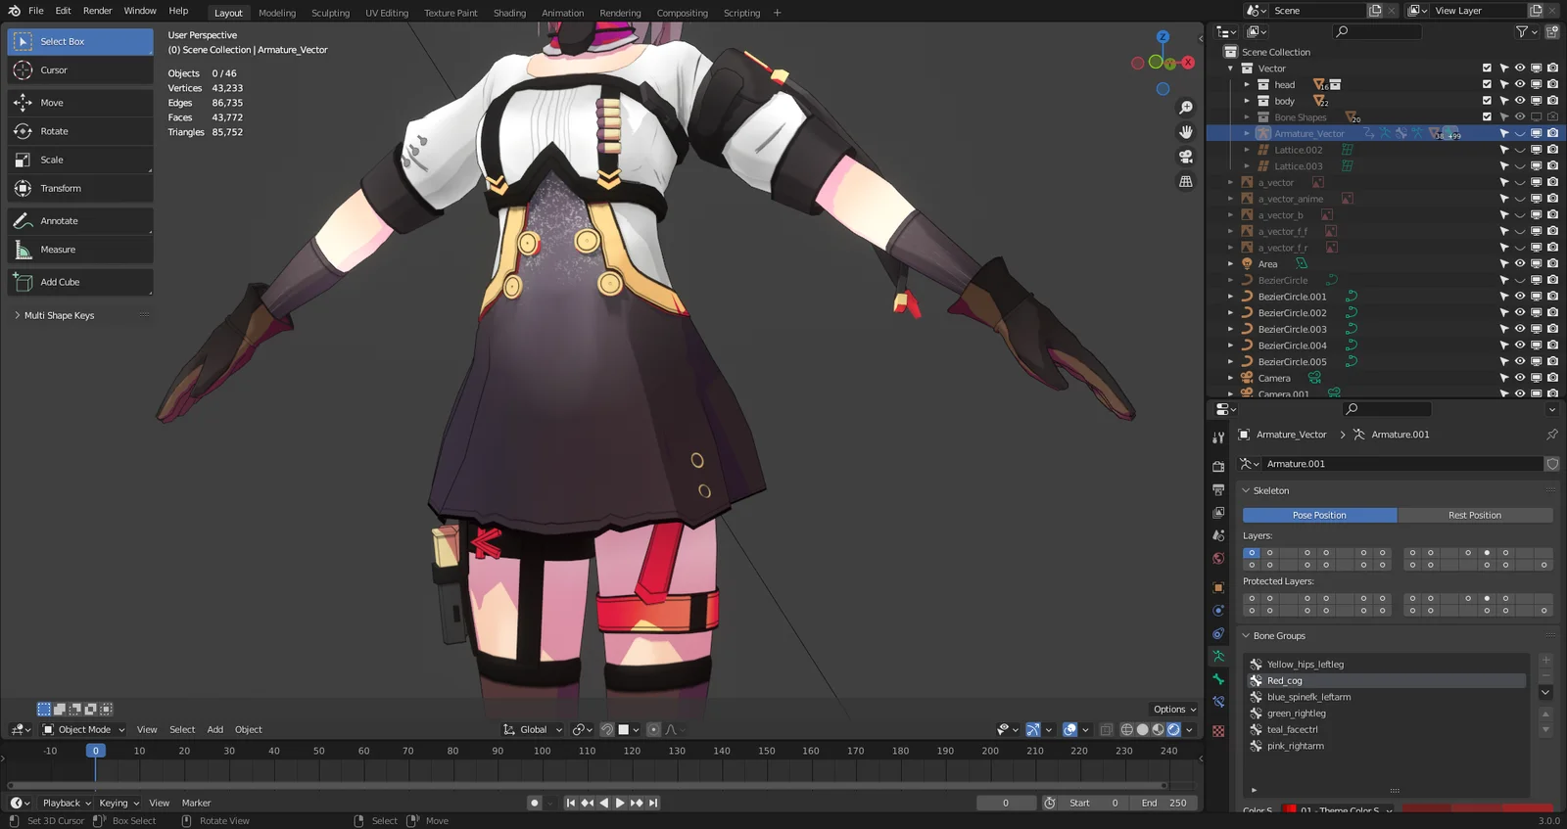Click the Pan view hand icon
1567x829 pixels.
click(1186, 132)
